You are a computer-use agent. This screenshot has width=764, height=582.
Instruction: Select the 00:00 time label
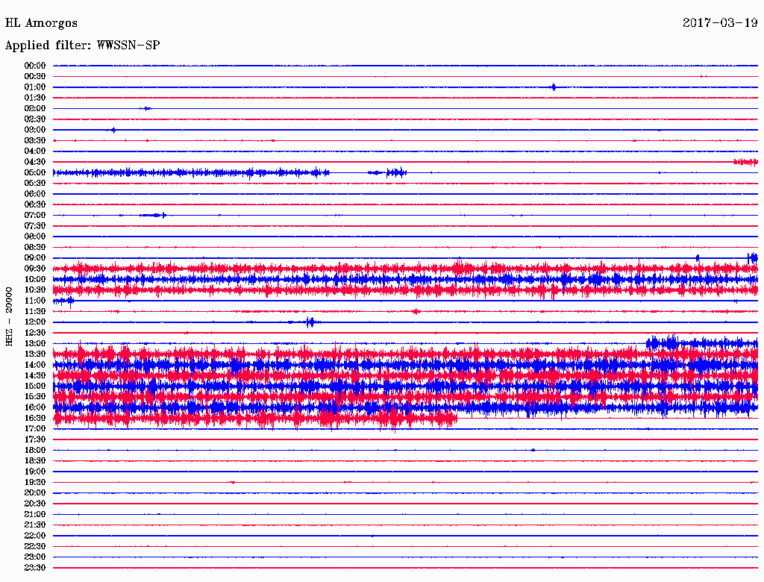(x=35, y=66)
